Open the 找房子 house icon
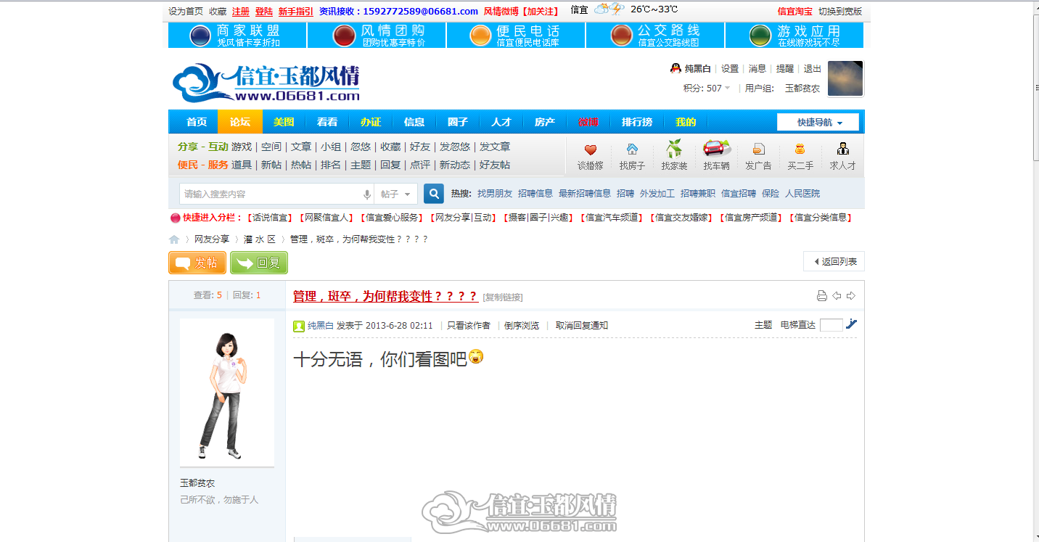 pos(632,149)
